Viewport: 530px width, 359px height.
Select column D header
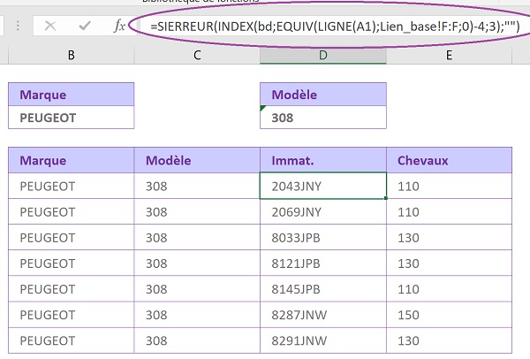point(323,55)
